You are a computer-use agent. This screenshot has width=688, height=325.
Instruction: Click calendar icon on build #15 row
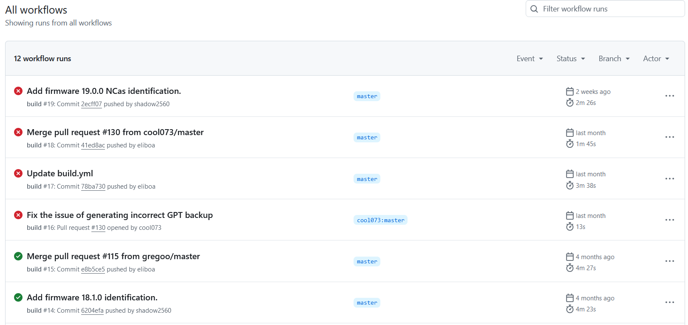570,257
